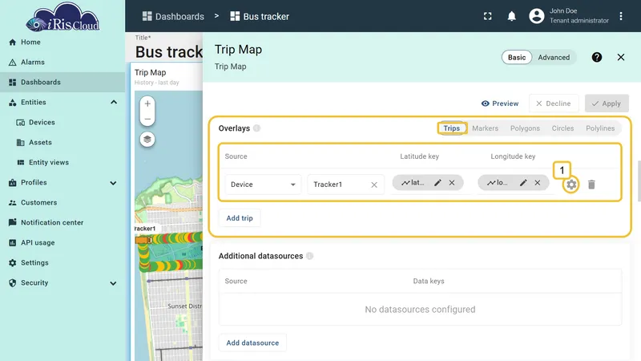Expand the Profiles section
Image resolution: width=641 pixels, height=361 pixels.
[x=113, y=183]
